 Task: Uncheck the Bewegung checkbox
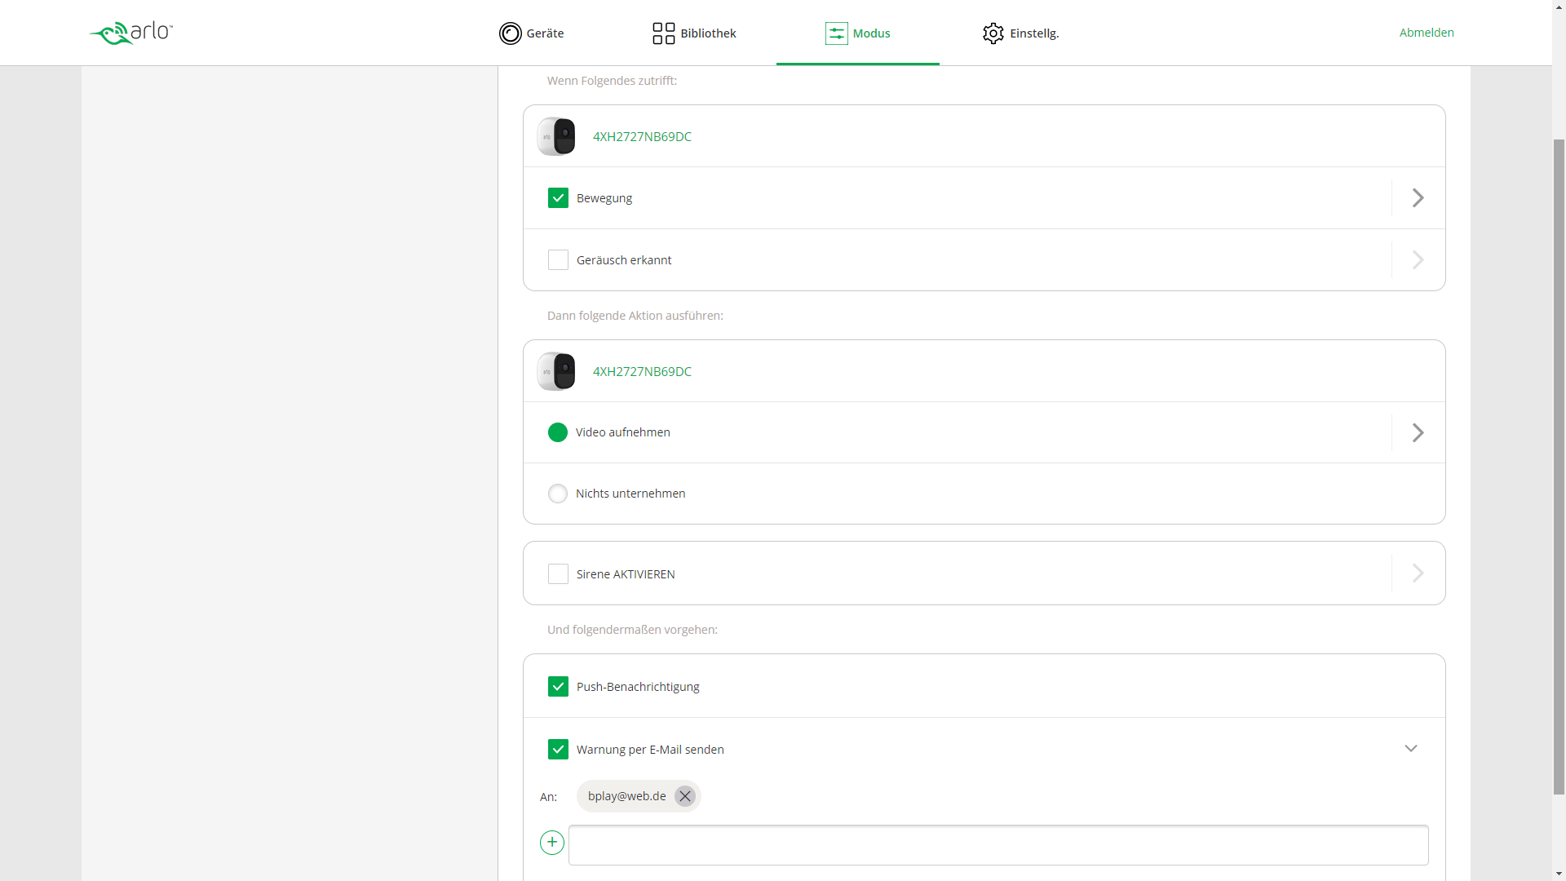(x=558, y=198)
